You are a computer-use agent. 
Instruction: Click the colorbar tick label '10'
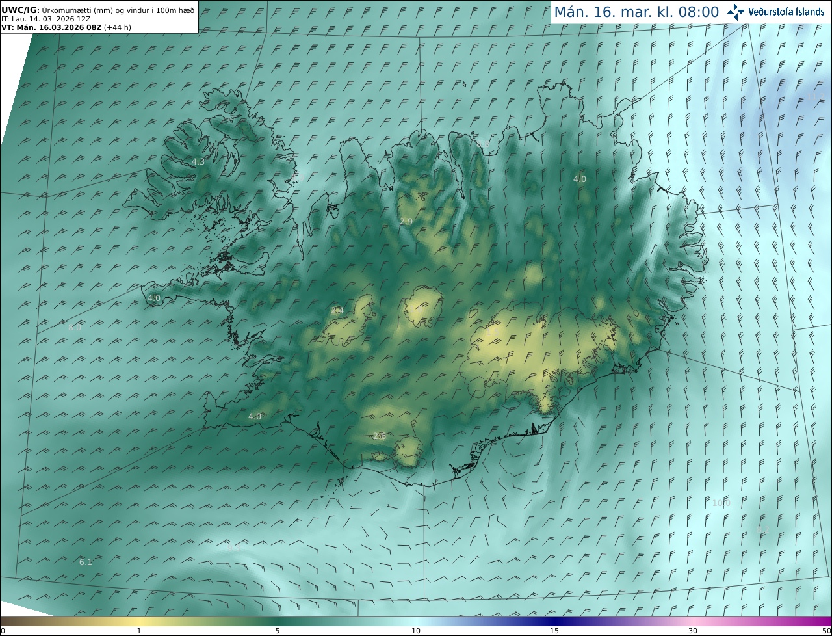(x=416, y=631)
